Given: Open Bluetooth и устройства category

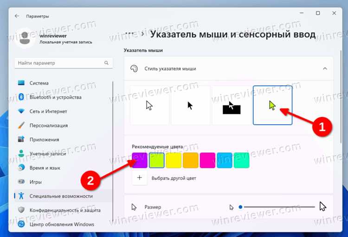Looking at the screenshot, I should tap(64, 97).
